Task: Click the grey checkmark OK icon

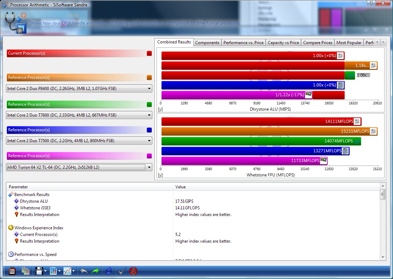Action: (x=122, y=271)
